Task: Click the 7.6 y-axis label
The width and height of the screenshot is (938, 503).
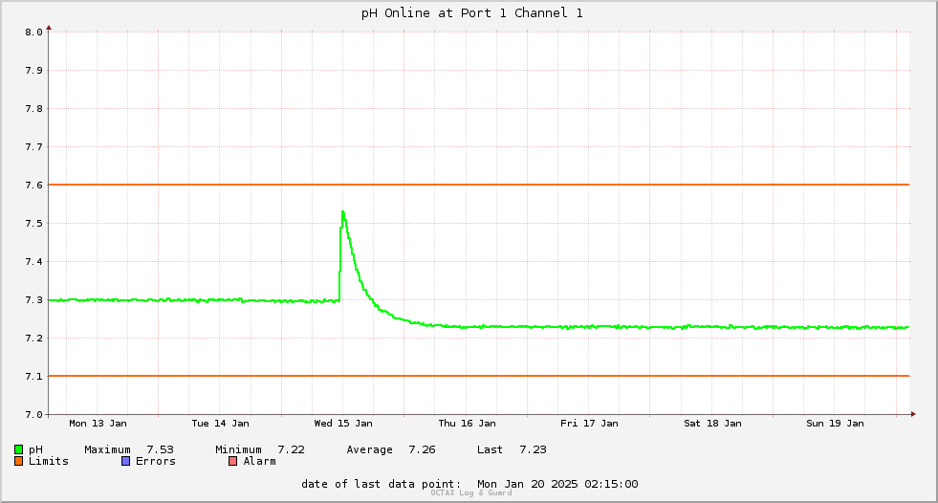Action: [34, 186]
